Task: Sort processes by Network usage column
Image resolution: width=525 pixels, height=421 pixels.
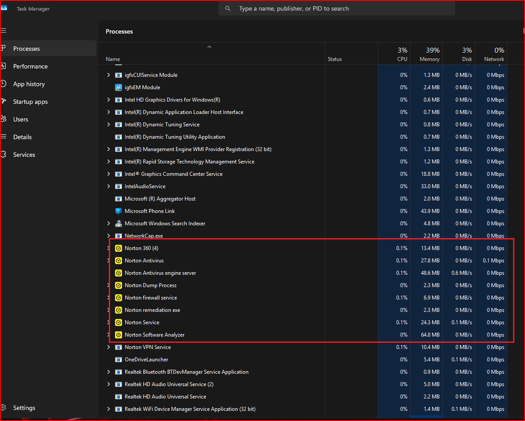Action: [x=491, y=53]
